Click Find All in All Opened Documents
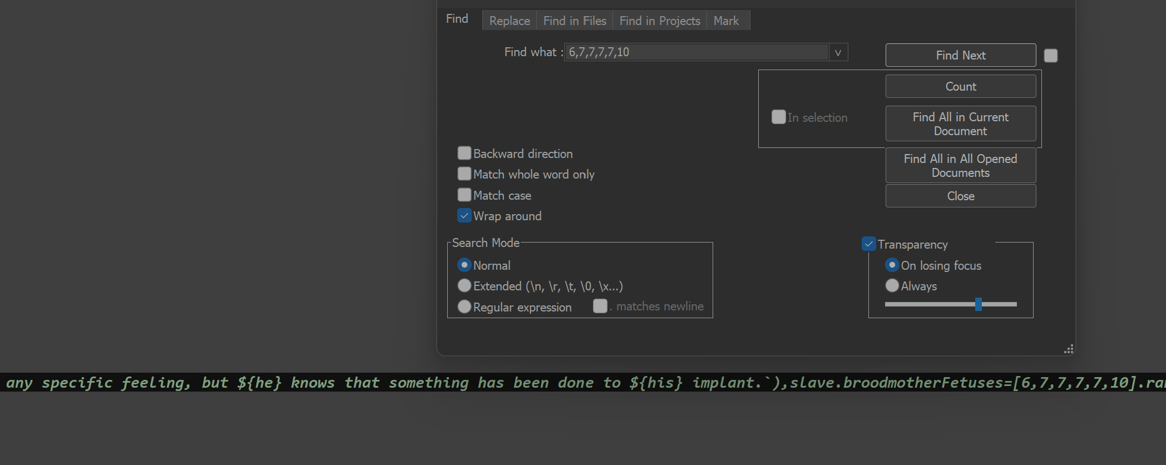The height and width of the screenshot is (465, 1166). pyautogui.click(x=960, y=165)
